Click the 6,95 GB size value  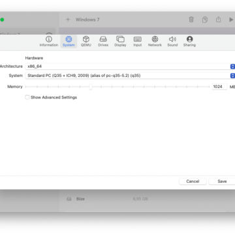pos(140,199)
